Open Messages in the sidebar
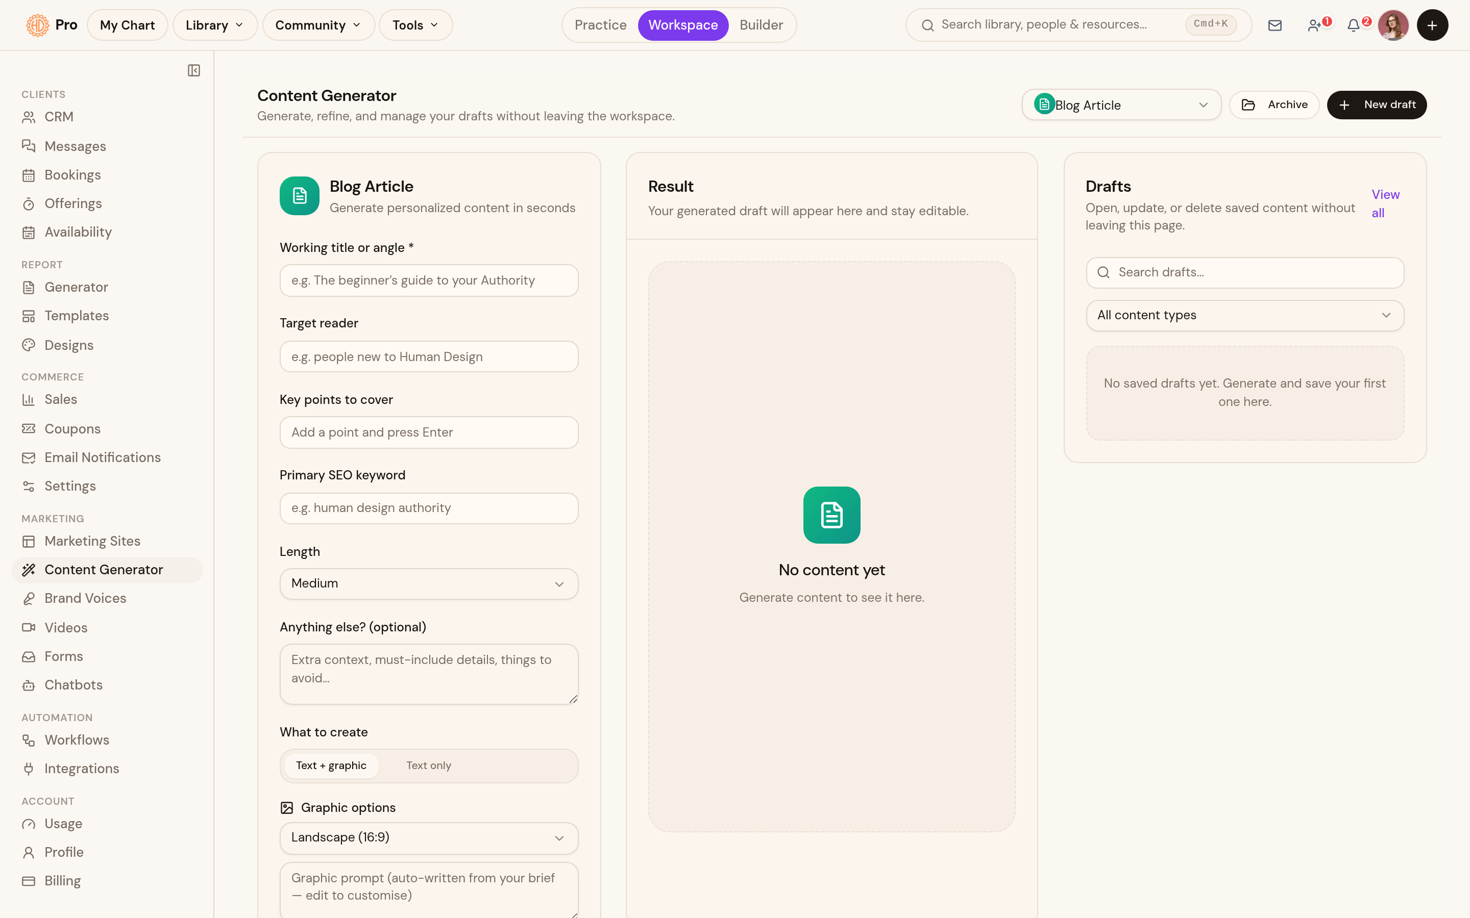Screen dimensions: 1470x918 pyautogui.click(x=107, y=146)
